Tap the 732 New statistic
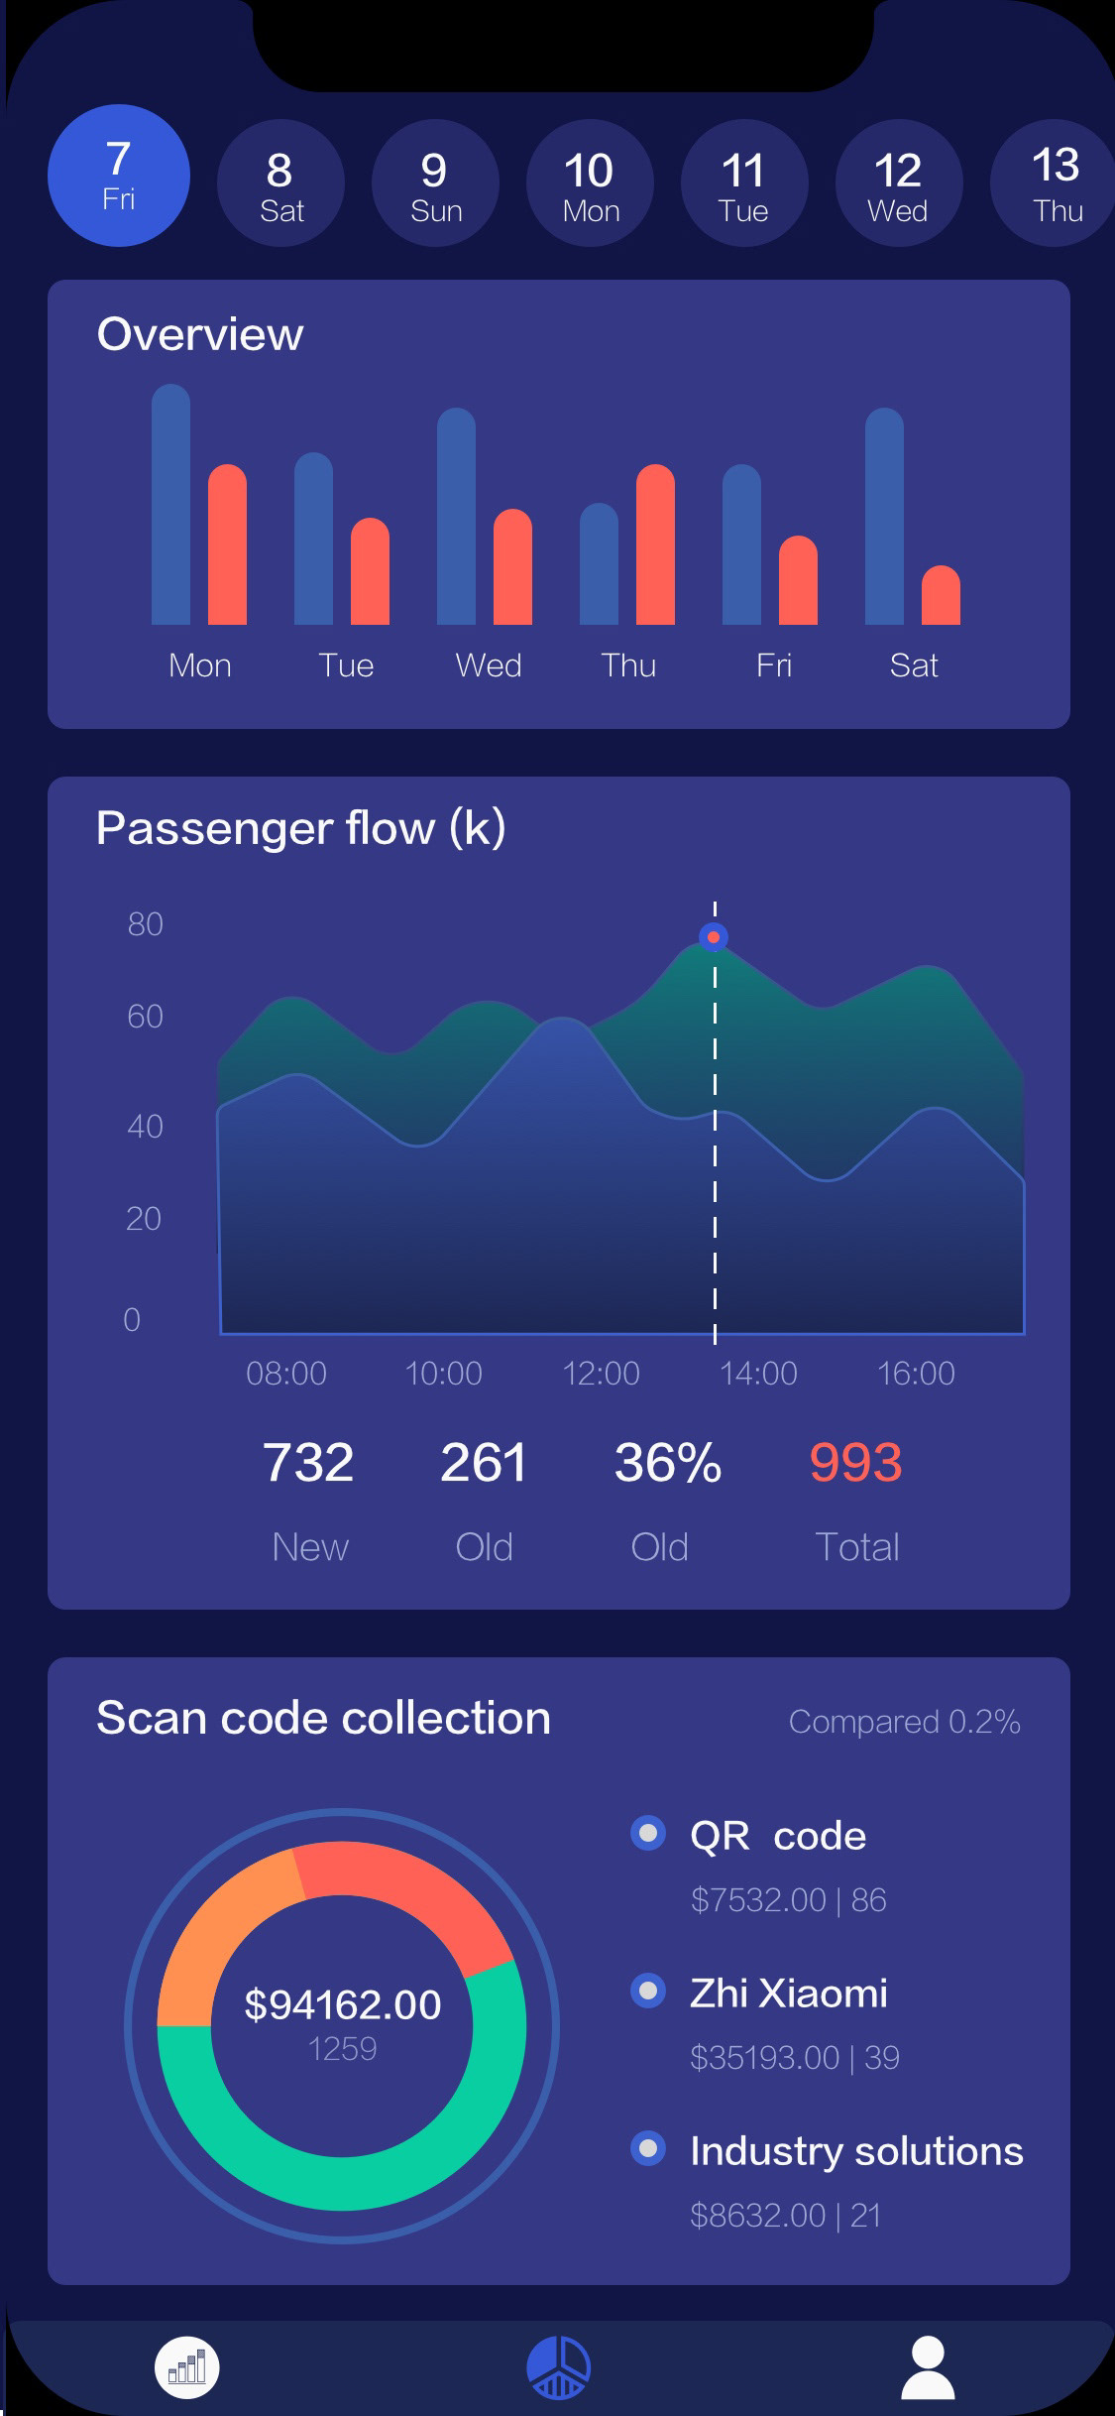1115x2416 pixels. 308,1463
